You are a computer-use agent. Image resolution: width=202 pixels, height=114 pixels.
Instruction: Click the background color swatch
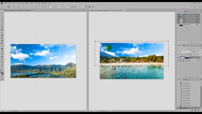[3, 74]
